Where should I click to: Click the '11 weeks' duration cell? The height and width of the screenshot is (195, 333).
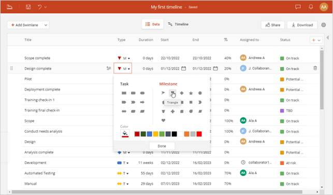tap(146, 163)
